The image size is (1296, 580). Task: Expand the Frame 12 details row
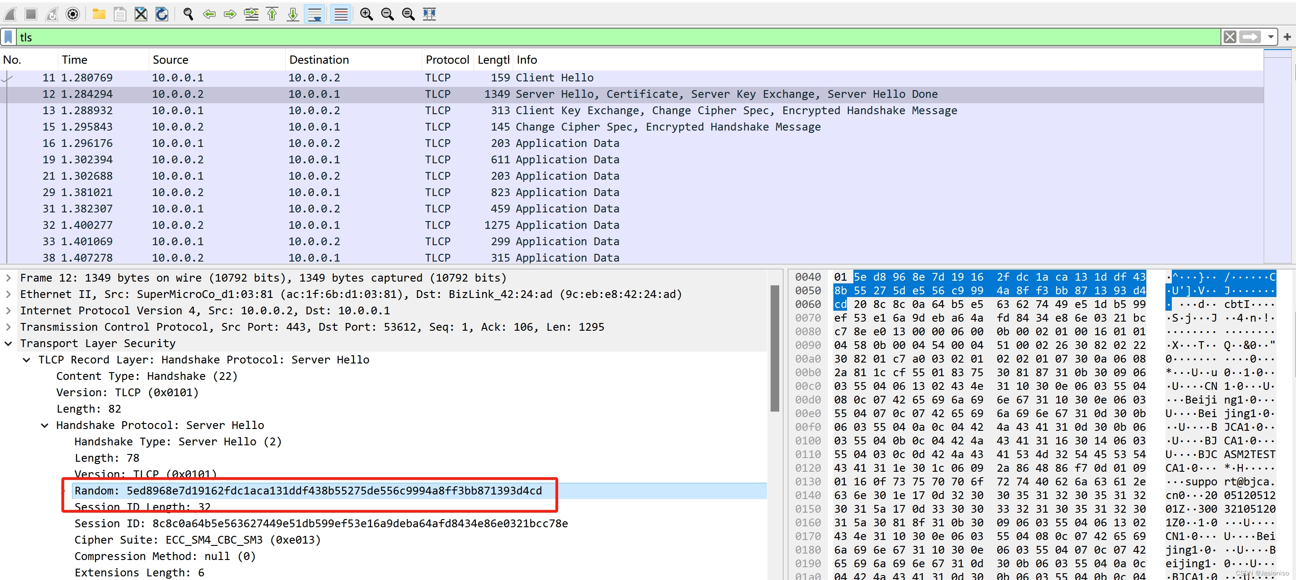9,277
